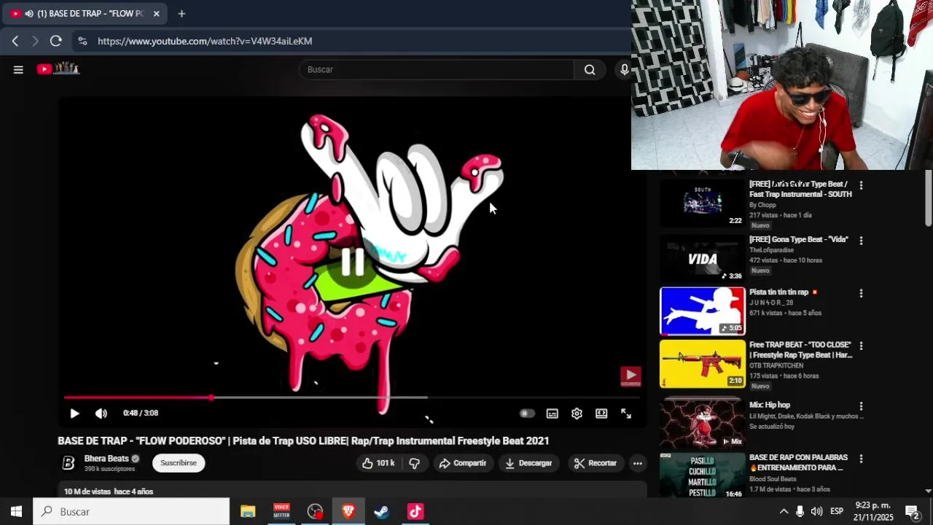933x525 pixels.
Task: Enter fullscreen mode
Action: click(626, 413)
